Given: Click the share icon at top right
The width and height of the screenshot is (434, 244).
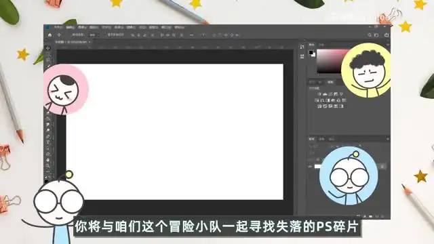Looking at the screenshot, I should pyautogui.click(x=387, y=35).
